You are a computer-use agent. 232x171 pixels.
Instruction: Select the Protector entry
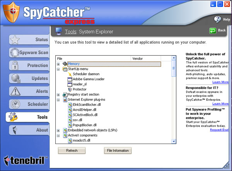79,89
